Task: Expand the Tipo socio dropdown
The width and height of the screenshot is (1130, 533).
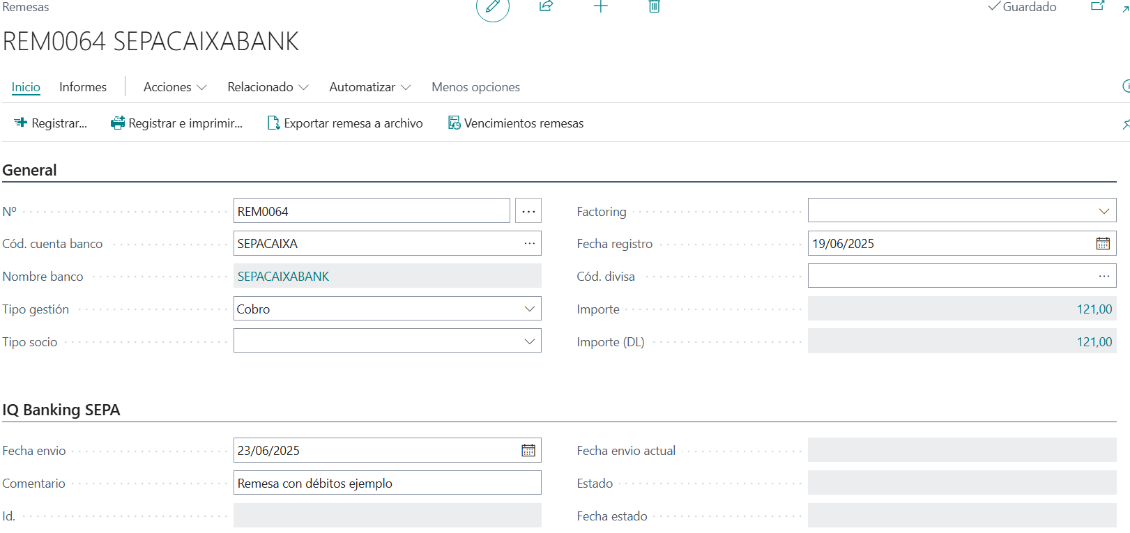Action: point(529,342)
